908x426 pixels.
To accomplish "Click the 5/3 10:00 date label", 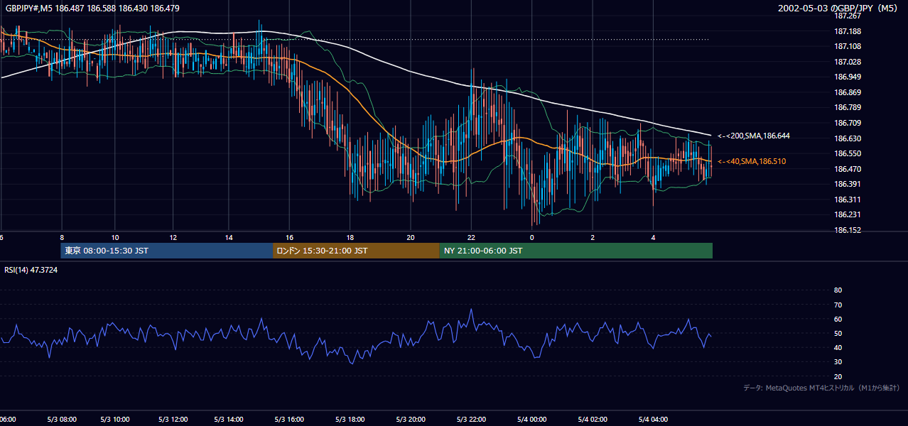I will 114,419.
